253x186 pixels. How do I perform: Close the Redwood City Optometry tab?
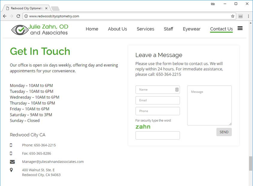(46, 8)
